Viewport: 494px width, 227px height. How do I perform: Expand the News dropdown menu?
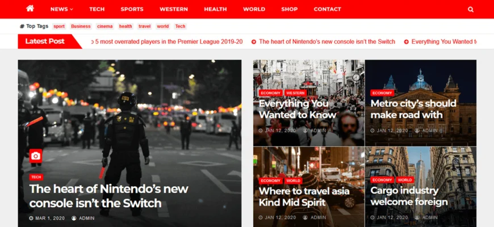[x=62, y=10]
